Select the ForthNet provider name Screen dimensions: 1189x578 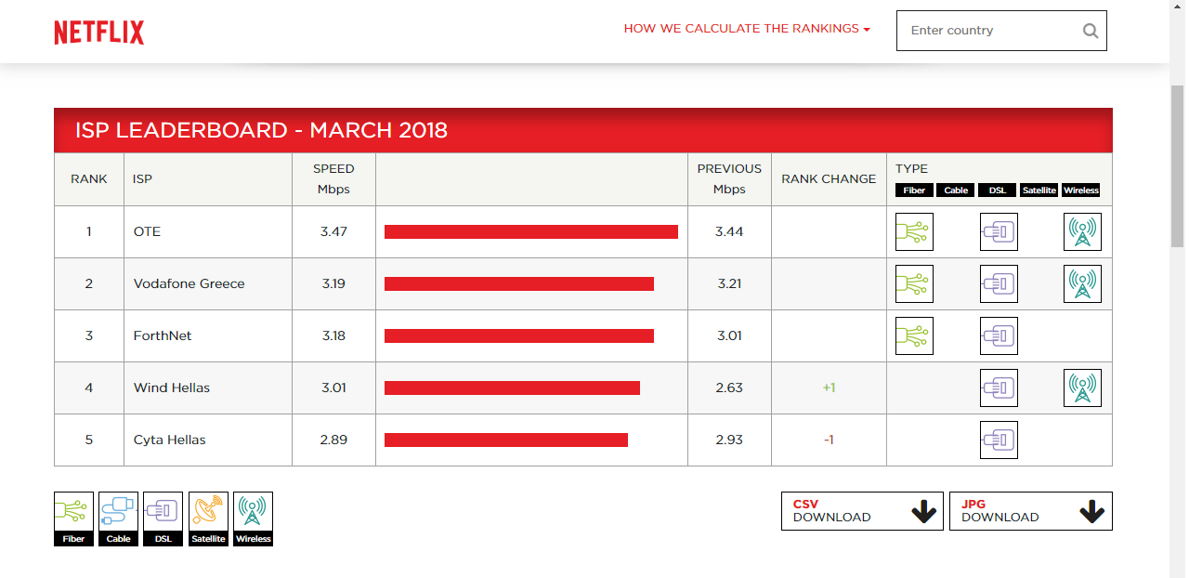[x=163, y=335]
